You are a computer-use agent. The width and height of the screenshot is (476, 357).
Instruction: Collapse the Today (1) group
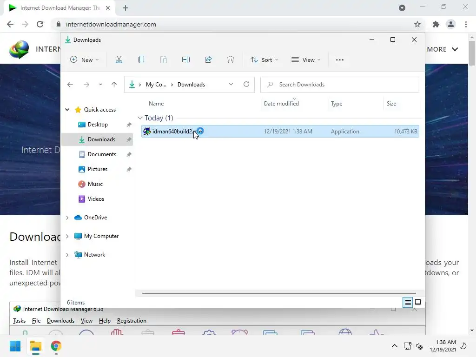click(140, 118)
